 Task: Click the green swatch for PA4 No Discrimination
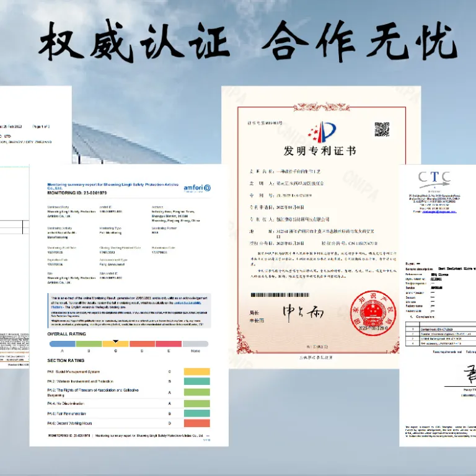[x=197, y=403]
